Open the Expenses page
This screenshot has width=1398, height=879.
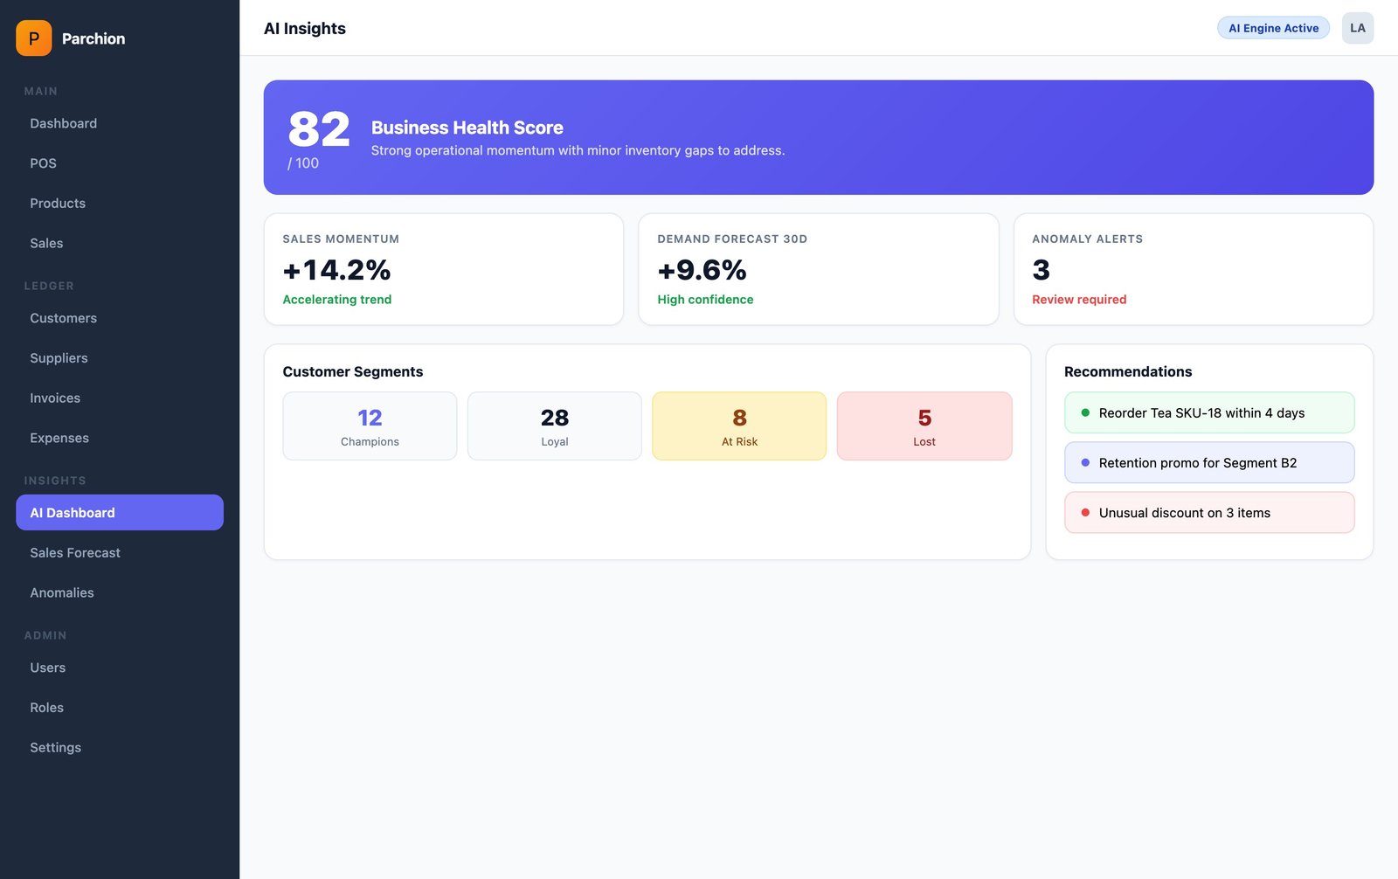click(x=59, y=437)
